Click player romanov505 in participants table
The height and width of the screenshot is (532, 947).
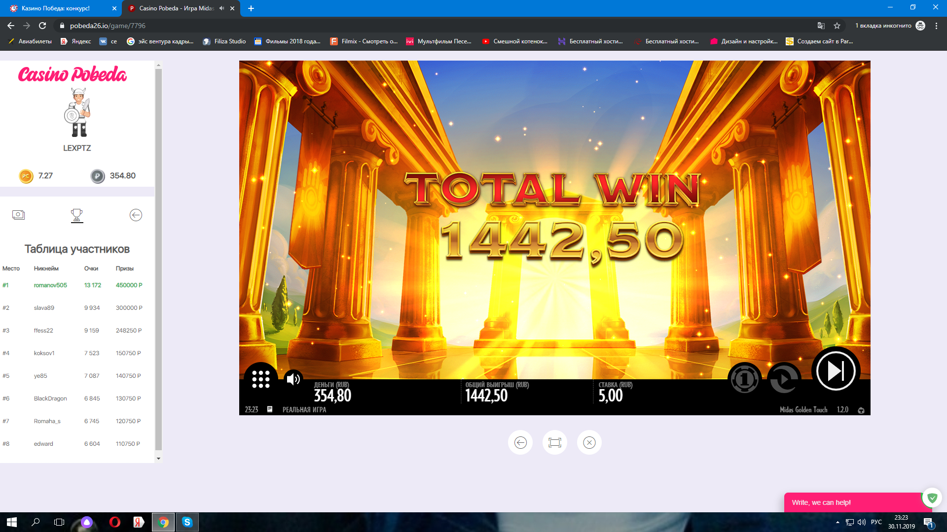(50, 285)
